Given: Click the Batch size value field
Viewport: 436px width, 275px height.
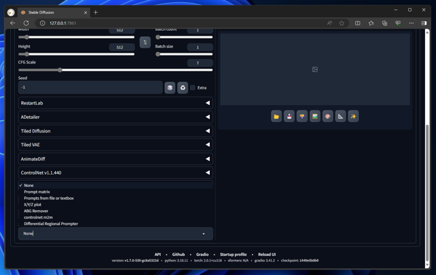Looking at the screenshot, I should (200, 47).
